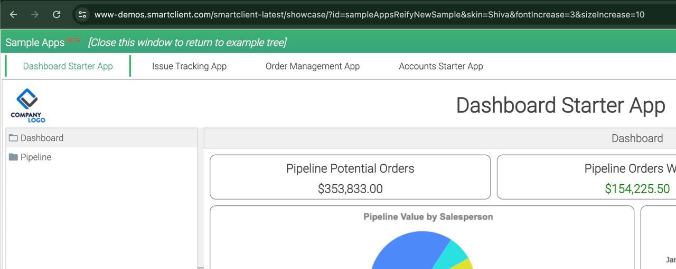Click the browser forward arrow
This screenshot has width=676, height=269.
point(35,14)
